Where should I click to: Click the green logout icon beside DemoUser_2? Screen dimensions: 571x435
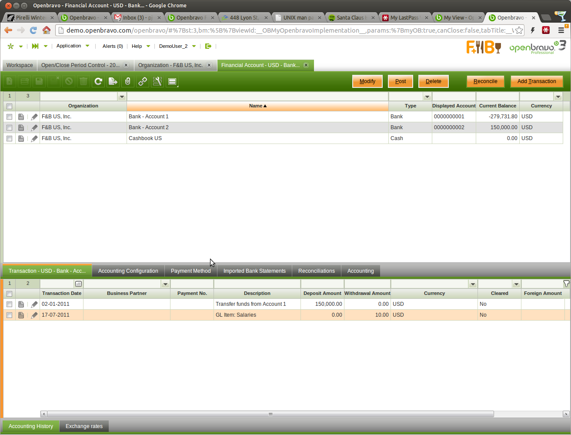pos(208,46)
